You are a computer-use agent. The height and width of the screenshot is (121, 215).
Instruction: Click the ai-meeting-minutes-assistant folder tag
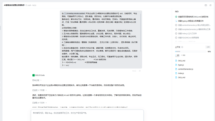point(74,14)
